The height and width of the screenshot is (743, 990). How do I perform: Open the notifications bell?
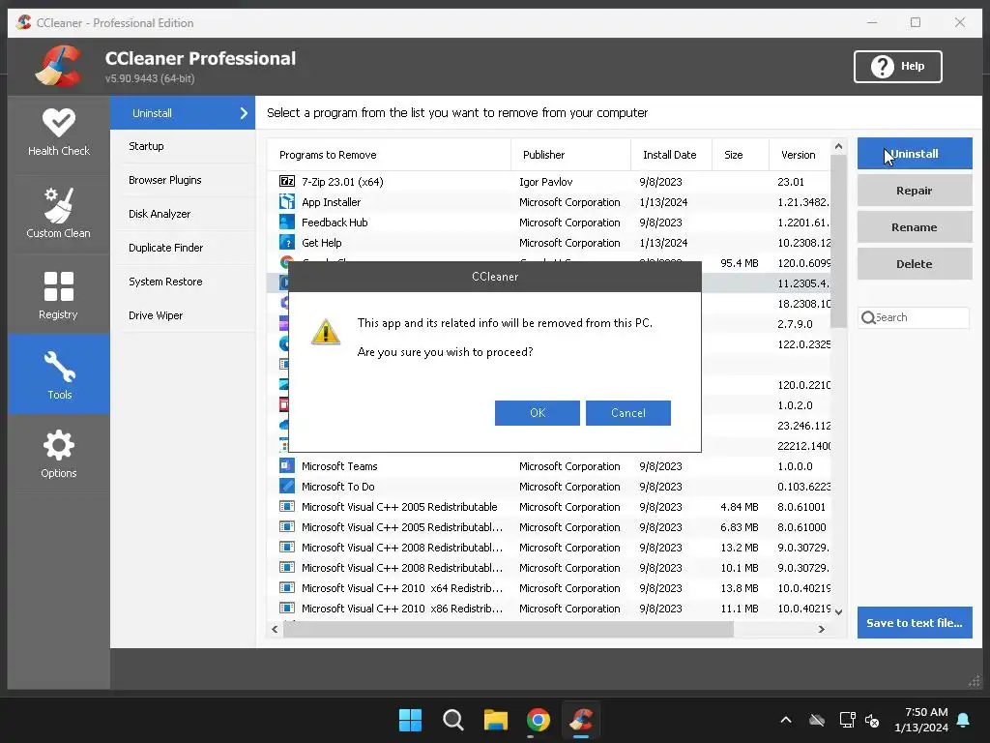tap(964, 720)
